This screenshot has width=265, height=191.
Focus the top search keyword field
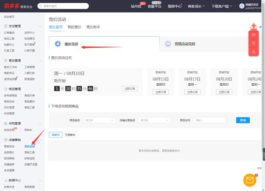[63, 6]
